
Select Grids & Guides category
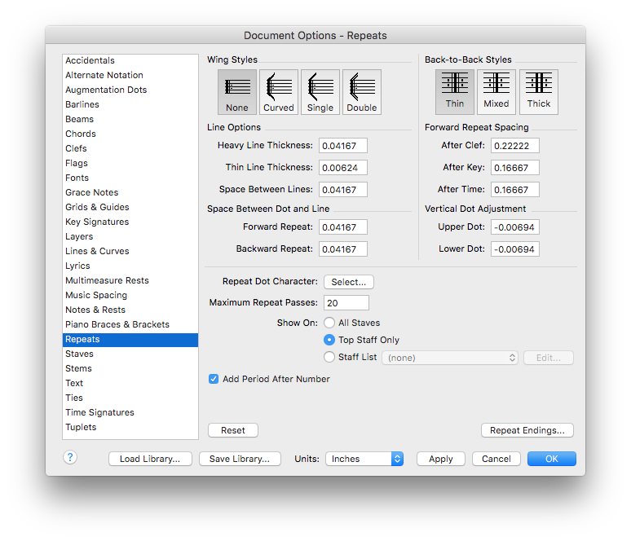click(x=130, y=207)
